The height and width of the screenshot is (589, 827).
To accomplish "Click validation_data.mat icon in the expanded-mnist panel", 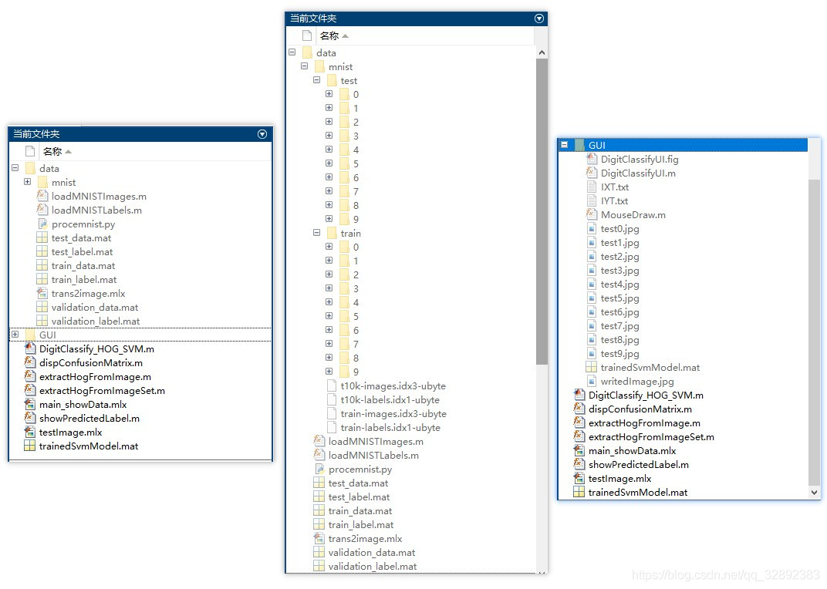I will coord(319,552).
